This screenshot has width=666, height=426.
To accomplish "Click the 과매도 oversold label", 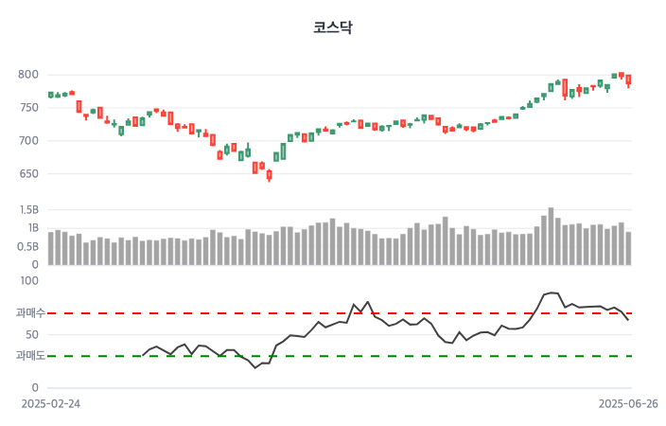I will 30,356.
